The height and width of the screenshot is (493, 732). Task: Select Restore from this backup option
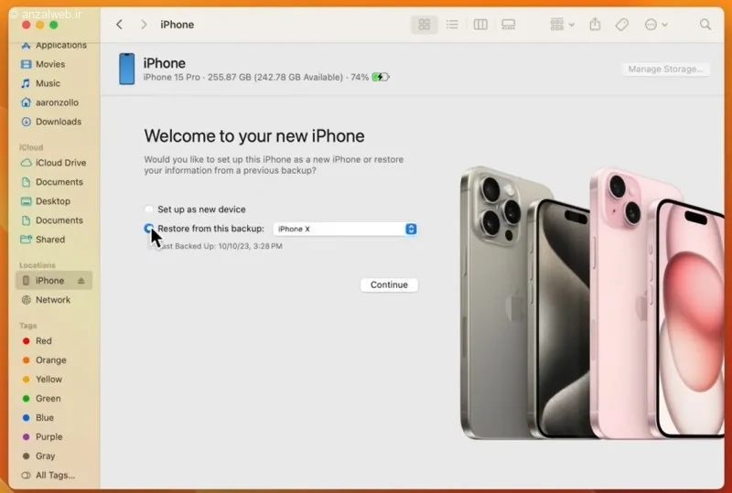tap(148, 229)
